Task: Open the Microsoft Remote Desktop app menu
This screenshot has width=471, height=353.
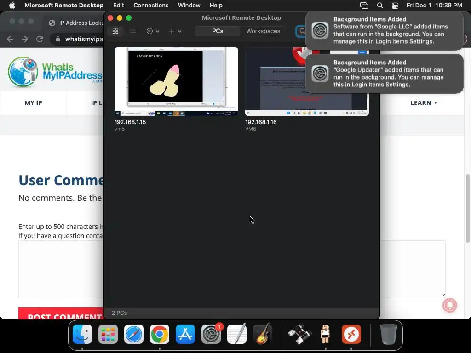Action: [x=64, y=5]
